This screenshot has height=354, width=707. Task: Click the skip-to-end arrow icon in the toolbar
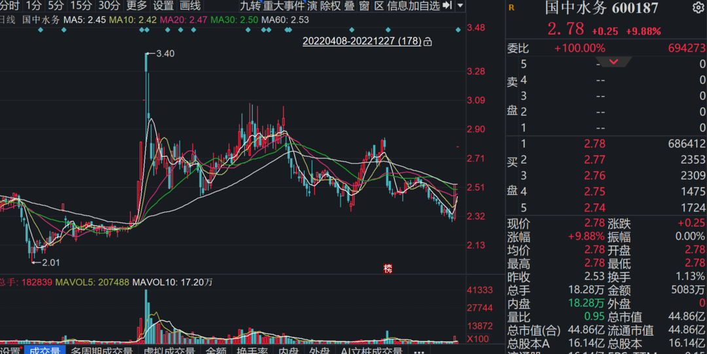point(447,5)
